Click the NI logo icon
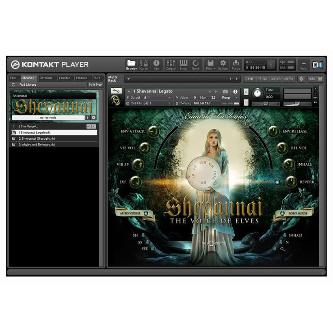 (318, 65)
